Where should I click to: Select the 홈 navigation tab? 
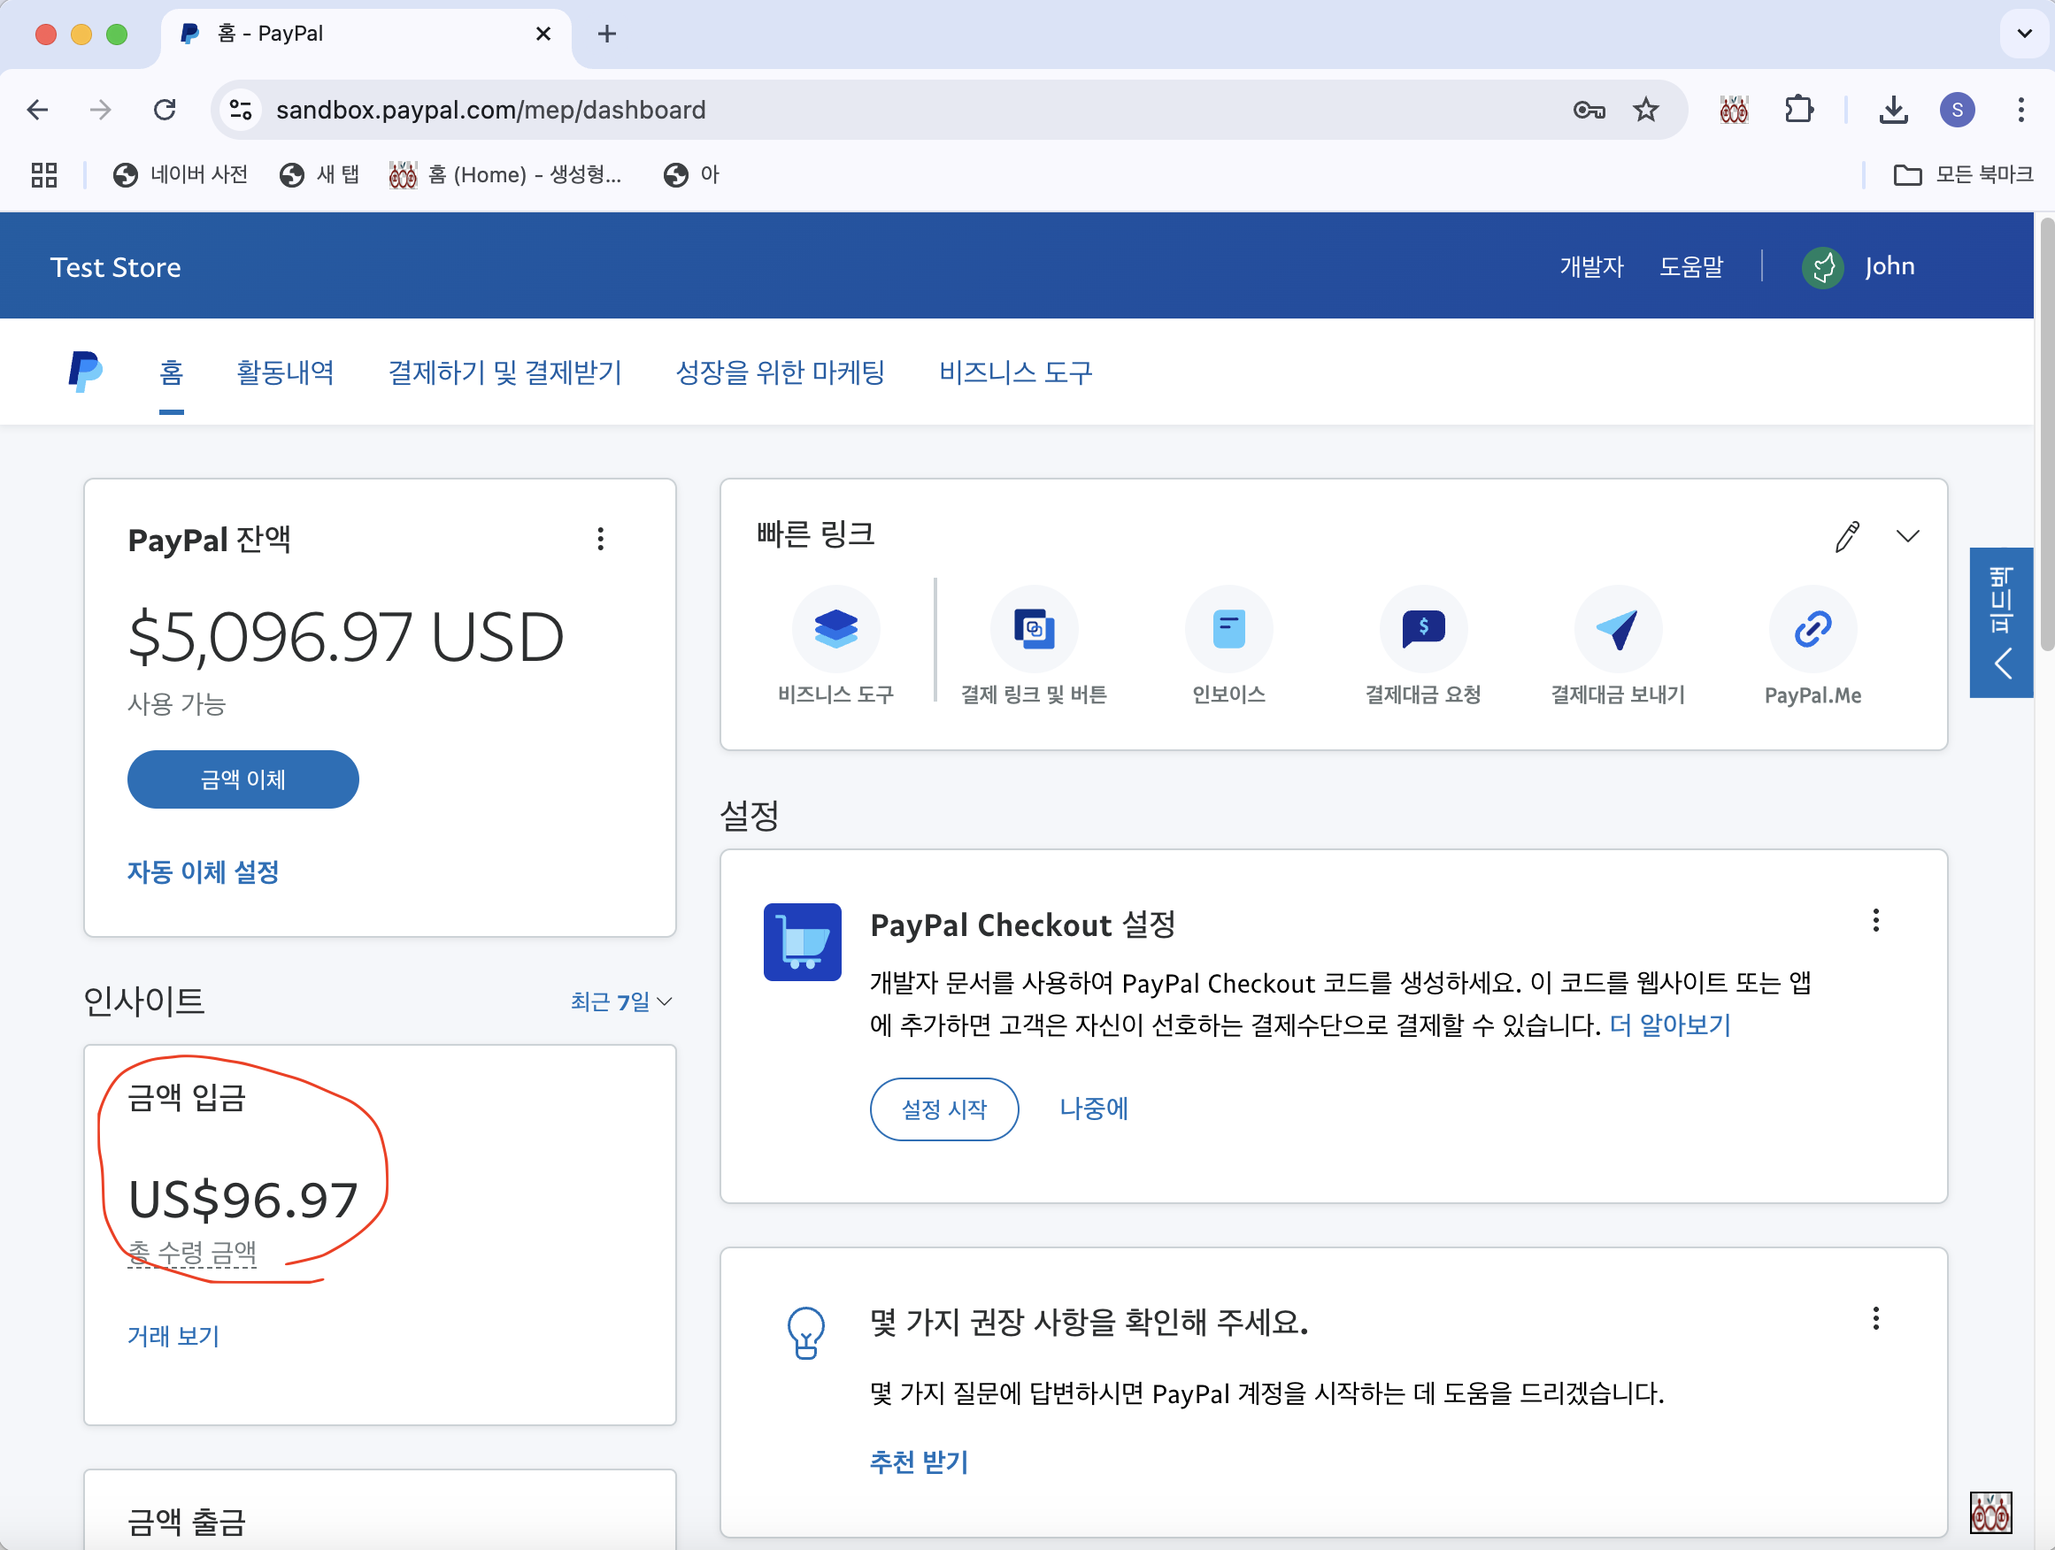171,372
